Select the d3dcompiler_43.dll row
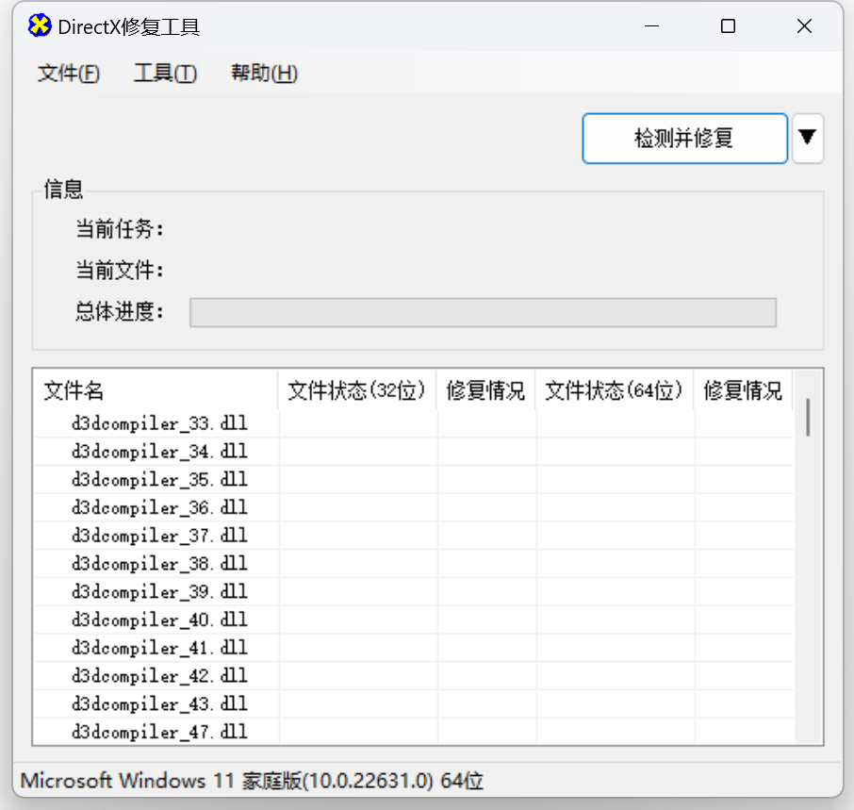The image size is (854, 810). (x=414, y=704)
